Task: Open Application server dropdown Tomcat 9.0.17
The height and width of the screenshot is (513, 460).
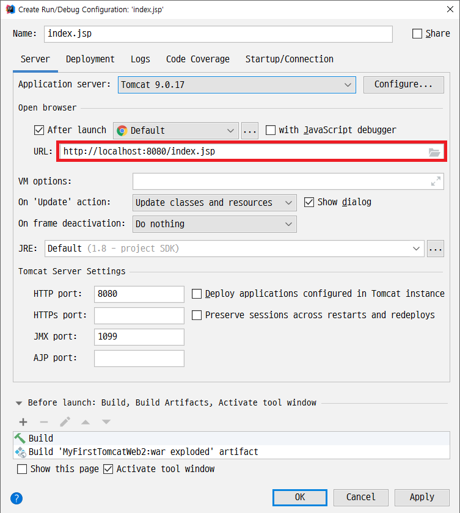Action: click(x=237, y=85)
